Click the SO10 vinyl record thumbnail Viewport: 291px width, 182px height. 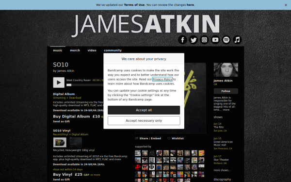point(60,142)
